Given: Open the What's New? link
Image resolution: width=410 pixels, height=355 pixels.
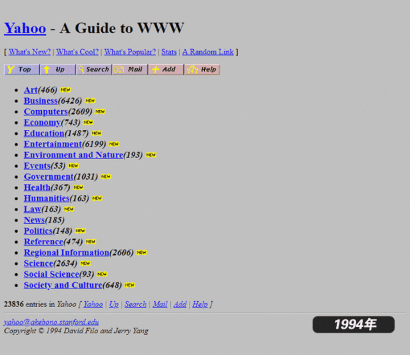Looking at the screenshot, I should [29, 52].
